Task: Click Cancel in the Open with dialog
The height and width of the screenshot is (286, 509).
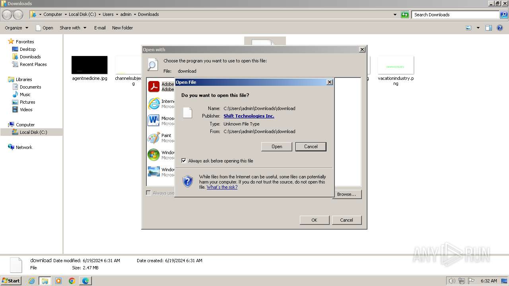Action: pos(346,220)
